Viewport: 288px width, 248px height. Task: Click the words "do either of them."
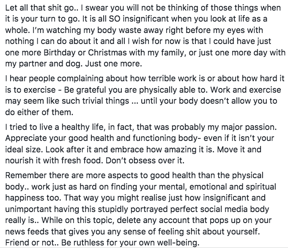[39, 112]
